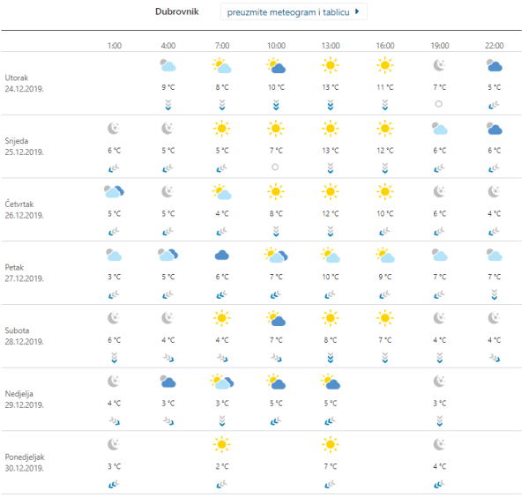Click the wind arrow icon for Subota at 1:00

coord(114,357)
